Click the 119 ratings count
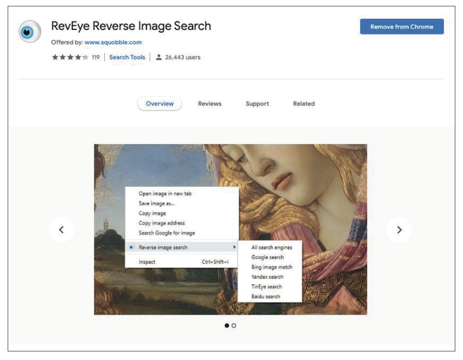The image size is (463, 360). point(95,58)
